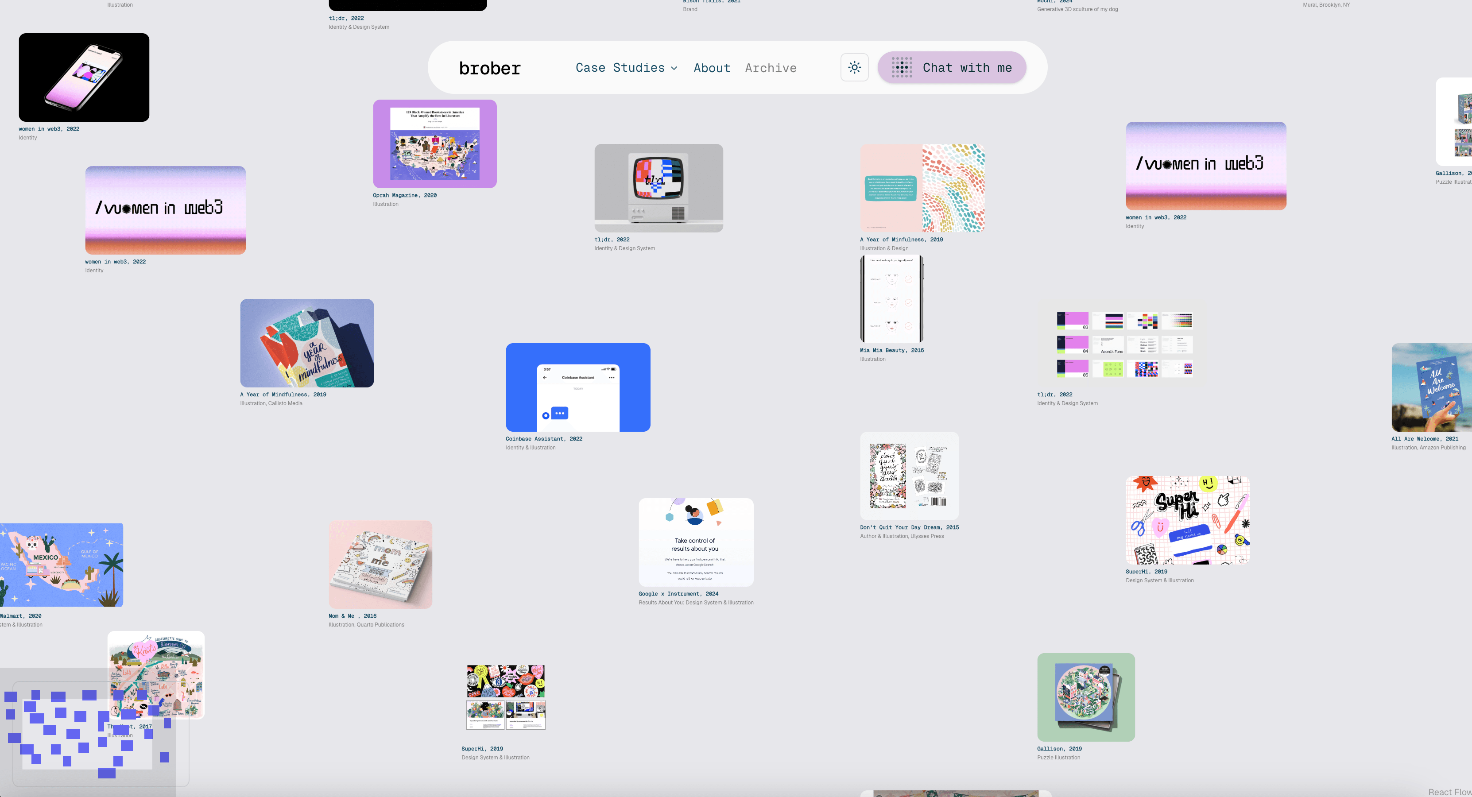Image resolution: width=1472 pixels, height=797 pixels.
Task: Select the tl;dr retro TV thumbnail
Action: (659, 188)
